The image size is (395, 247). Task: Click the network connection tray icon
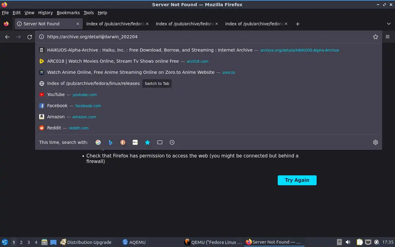pyautogui.click(x=368, y=242)
